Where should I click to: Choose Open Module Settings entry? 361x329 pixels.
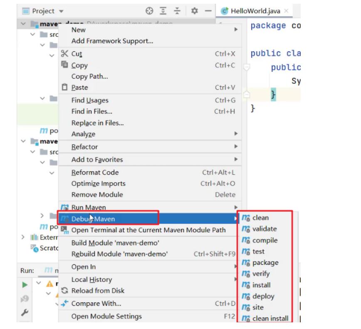[148, 316]
